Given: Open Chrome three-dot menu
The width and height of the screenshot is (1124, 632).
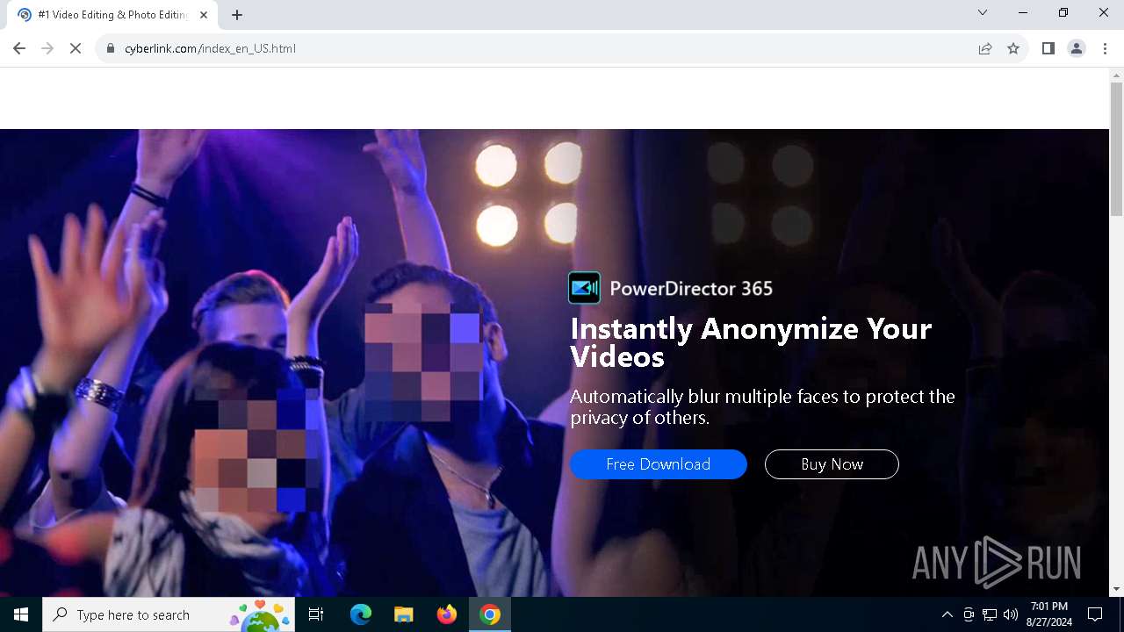Looking at the screenshot, I should 1105,48.
